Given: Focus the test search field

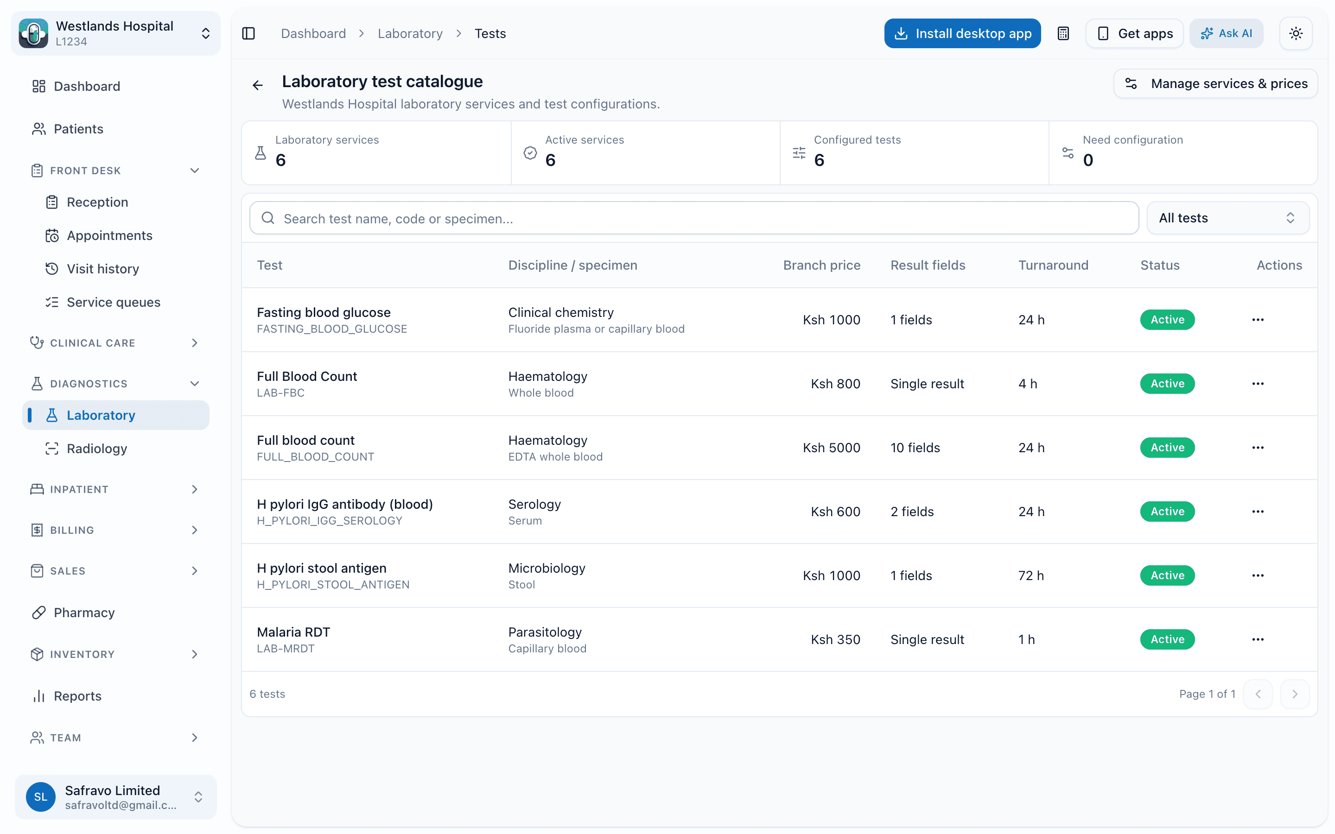Looking at the screenshot, I should pyautogui.click(x=694, y=218).
